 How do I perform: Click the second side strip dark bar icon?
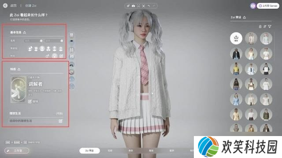coord(71,41)
